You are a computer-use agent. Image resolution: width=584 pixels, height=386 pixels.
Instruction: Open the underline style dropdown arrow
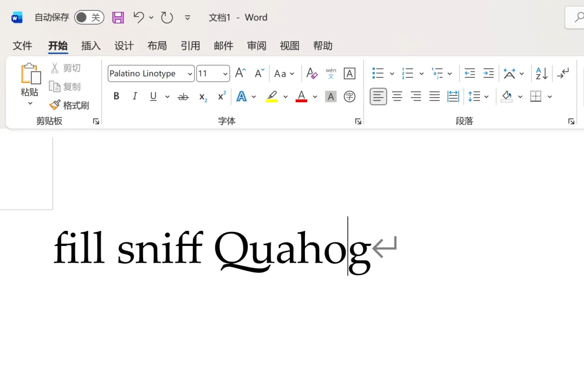(x=167, y=97)
